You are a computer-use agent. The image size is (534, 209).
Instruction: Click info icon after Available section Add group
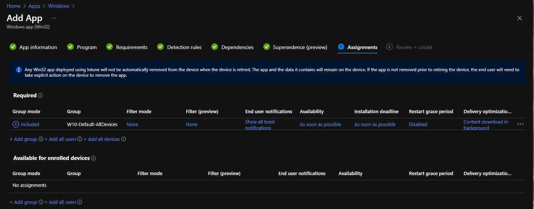coord(41,202)
